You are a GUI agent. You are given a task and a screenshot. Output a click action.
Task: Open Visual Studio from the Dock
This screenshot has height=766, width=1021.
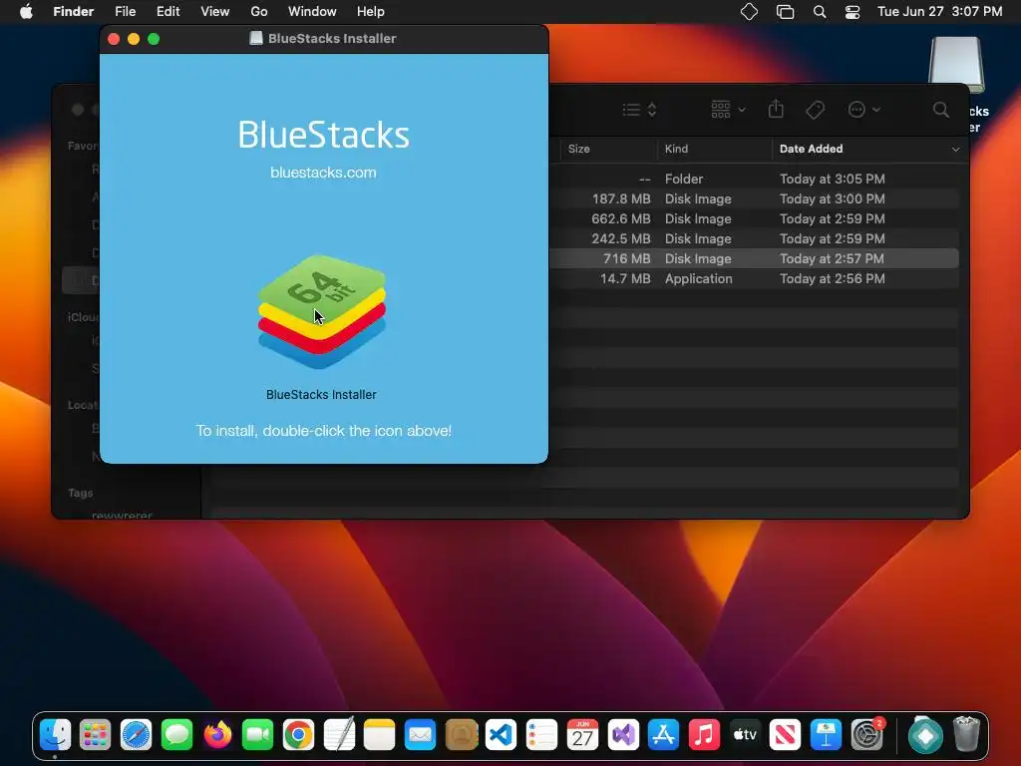pos(623,735)
